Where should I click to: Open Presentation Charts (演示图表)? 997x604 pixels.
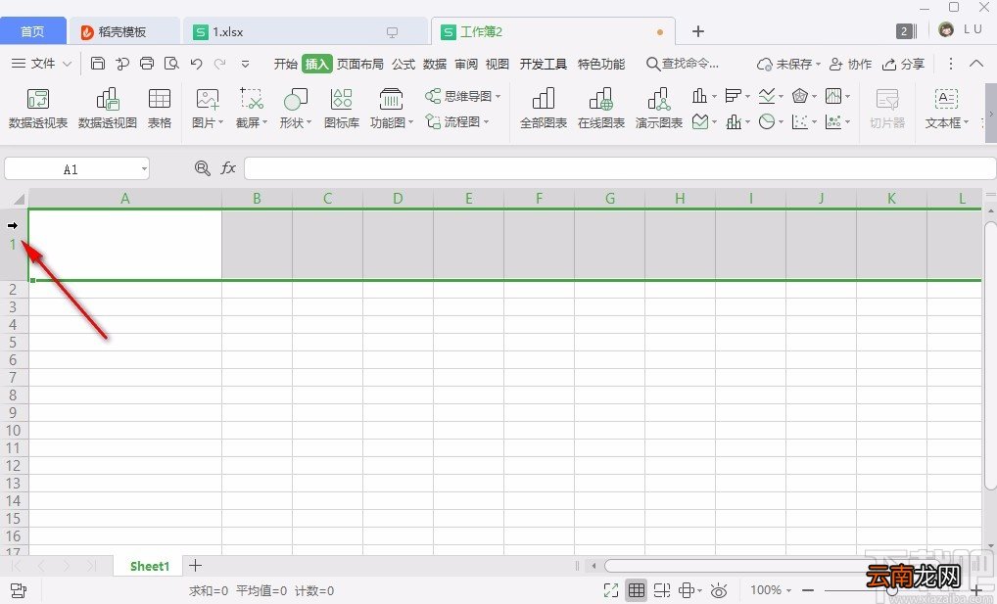pyautogui.click(x=659, y=109)
